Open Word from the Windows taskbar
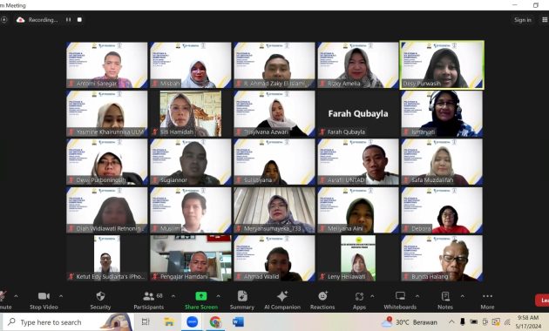549x331 pixels. (238, 322)
